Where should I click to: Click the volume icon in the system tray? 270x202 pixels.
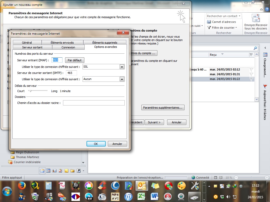228,197
